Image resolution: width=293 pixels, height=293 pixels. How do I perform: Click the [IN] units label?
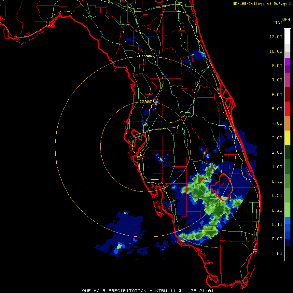coord(278,22)
